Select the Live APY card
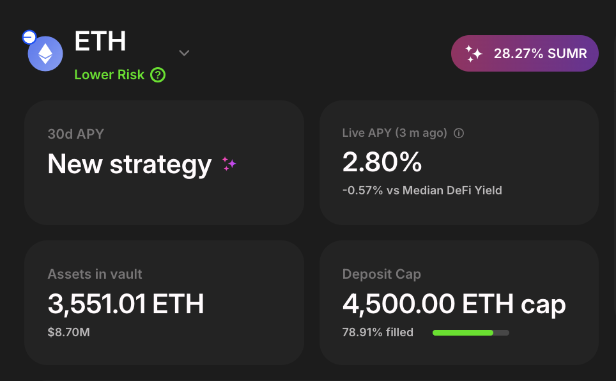 pos(459,163)
